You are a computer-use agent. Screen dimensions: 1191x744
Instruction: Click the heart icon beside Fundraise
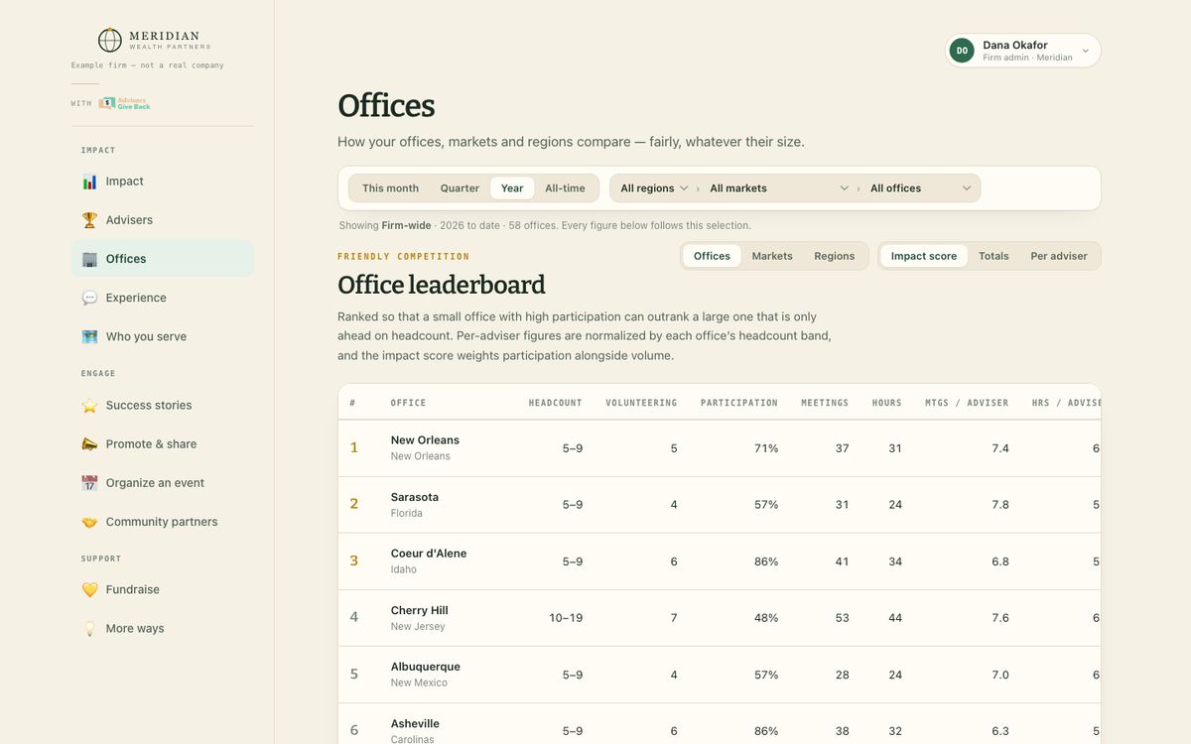pyautogui.click(x=89, y=589)
